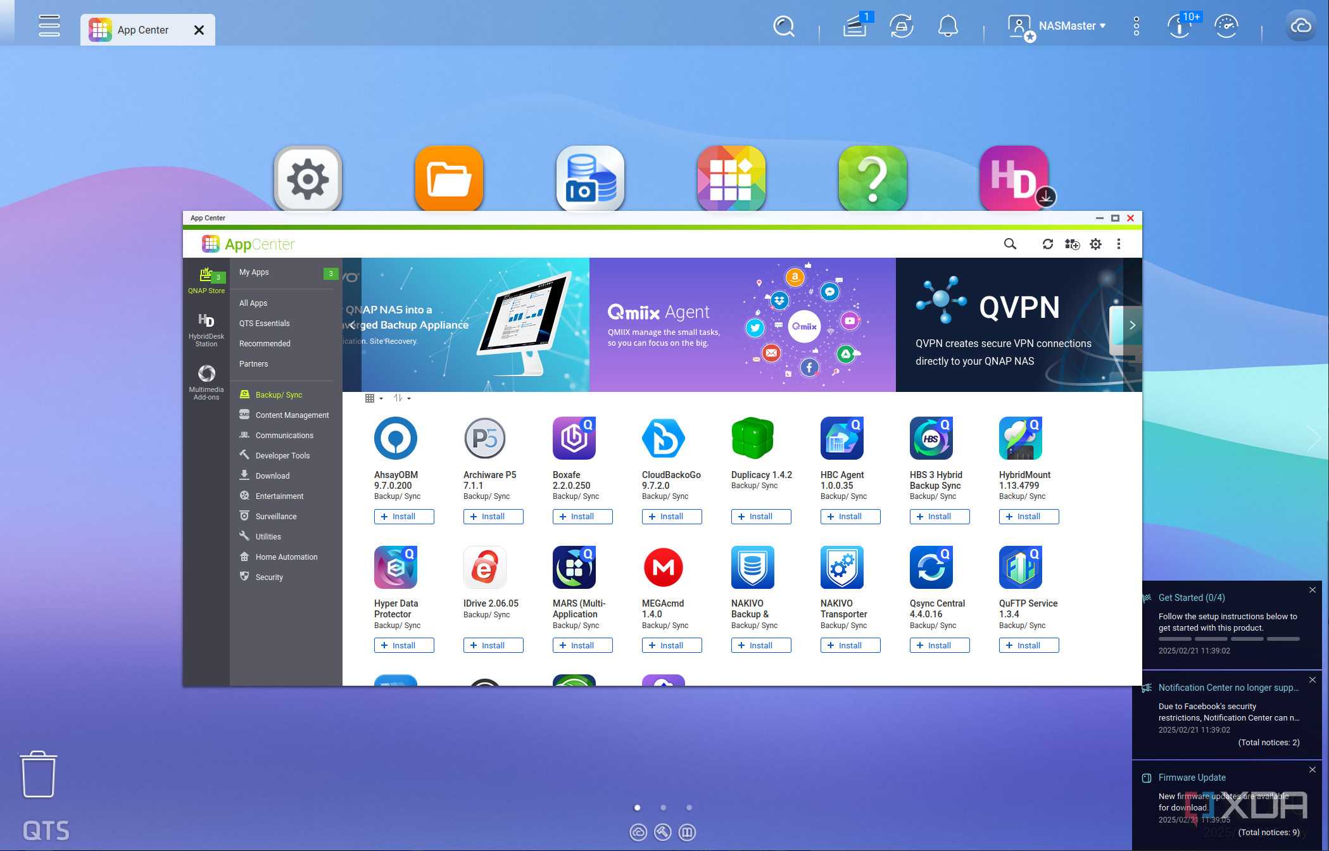The width and height of the screenshot is (1329, 851).
Task: Dismiss the Firmware Update notification
Action: click(x=1313, y=770)
